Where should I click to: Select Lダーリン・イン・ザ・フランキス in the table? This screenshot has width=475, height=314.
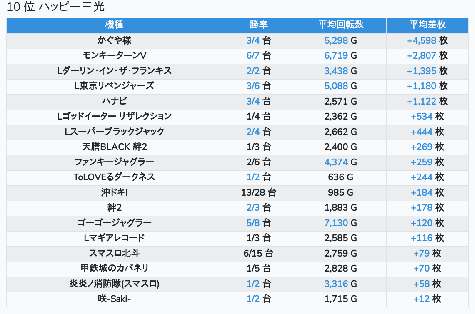114,71
